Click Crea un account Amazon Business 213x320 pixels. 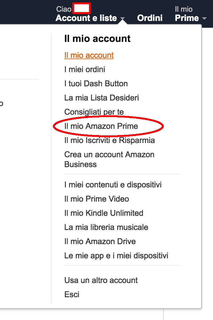109,159
